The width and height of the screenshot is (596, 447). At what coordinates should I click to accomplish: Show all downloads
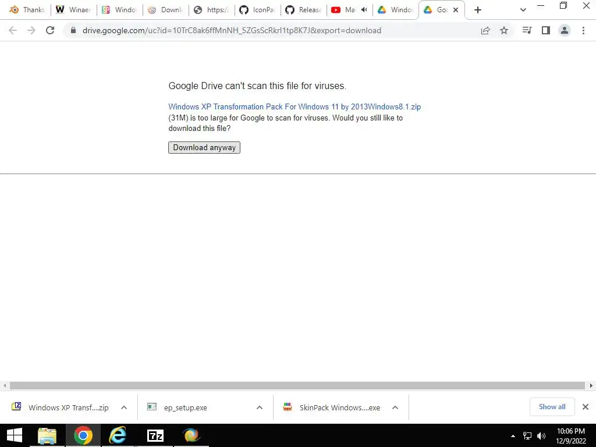click(552, 407)
